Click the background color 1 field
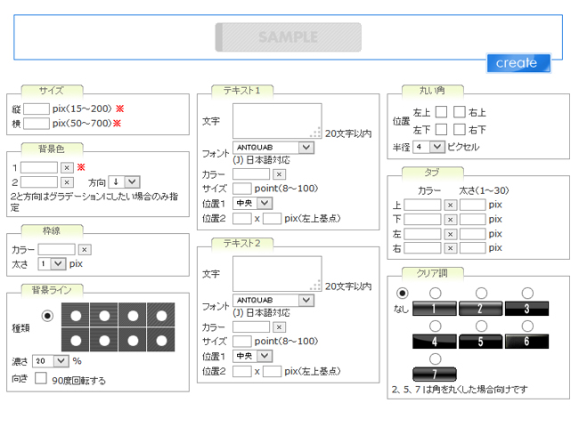579x427 pixels. pyautogui.click(x=39, y=168)
